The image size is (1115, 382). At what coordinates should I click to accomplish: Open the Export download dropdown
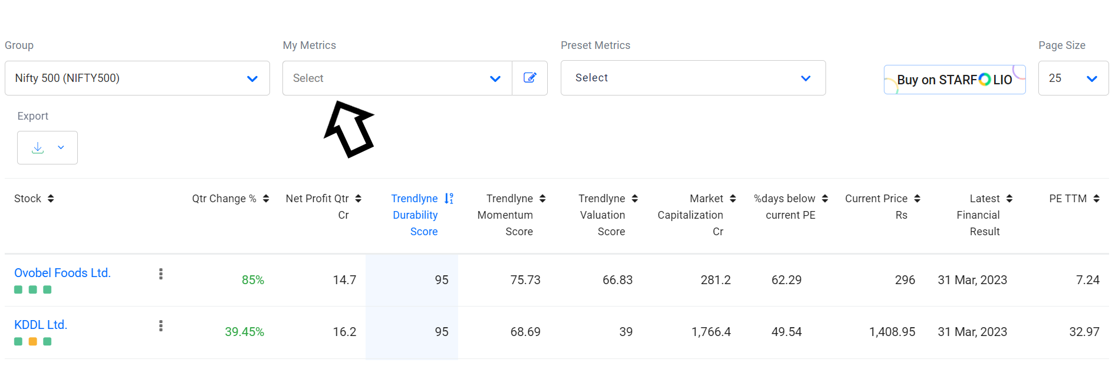(47, 147)
